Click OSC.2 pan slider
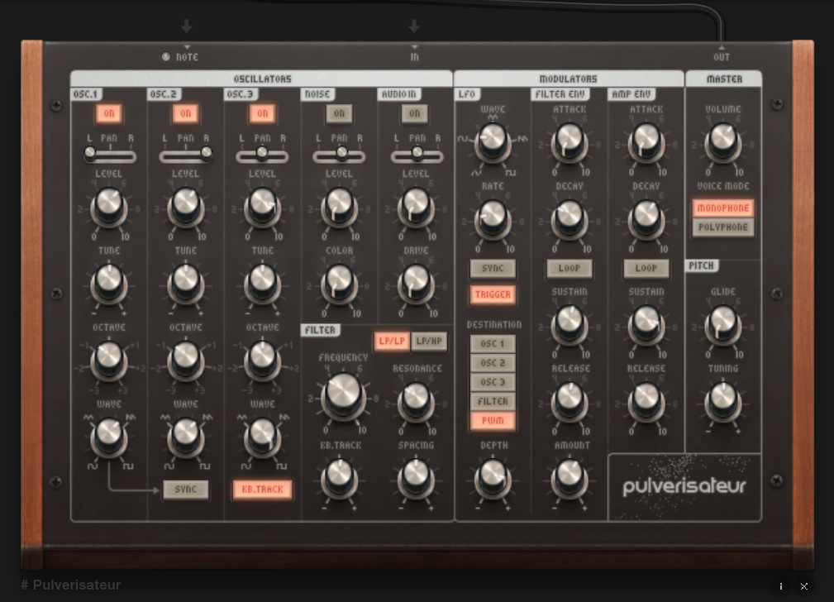The image size is (834, 602). click(x=186, y=156)
